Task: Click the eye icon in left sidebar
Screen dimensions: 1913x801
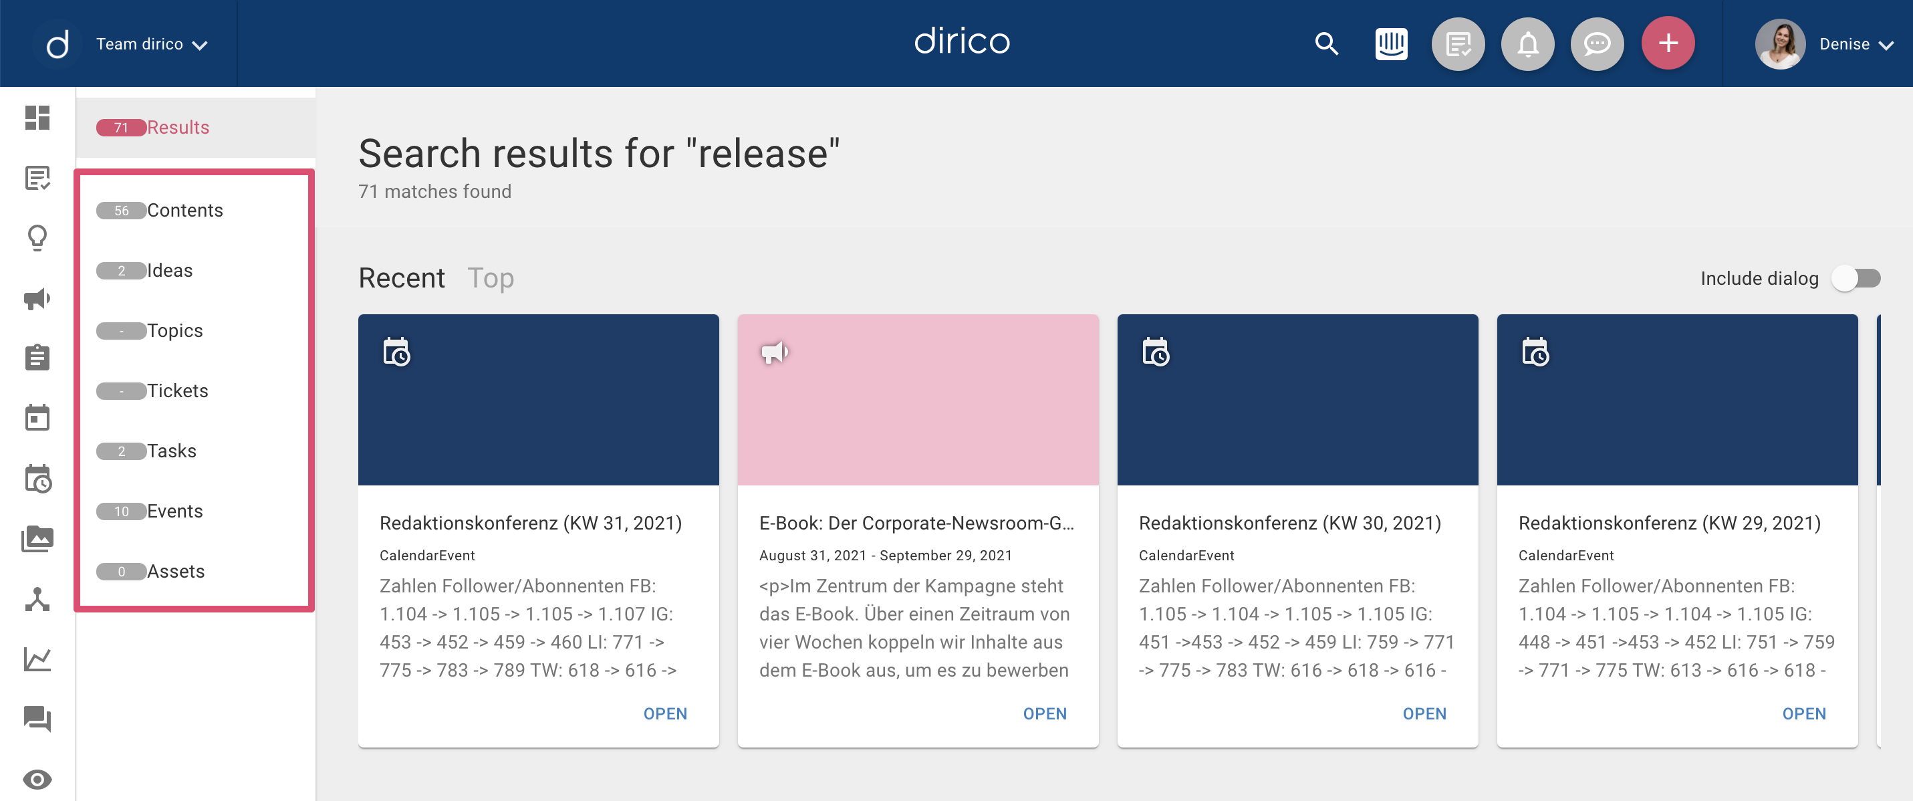Action: [37, 780]
